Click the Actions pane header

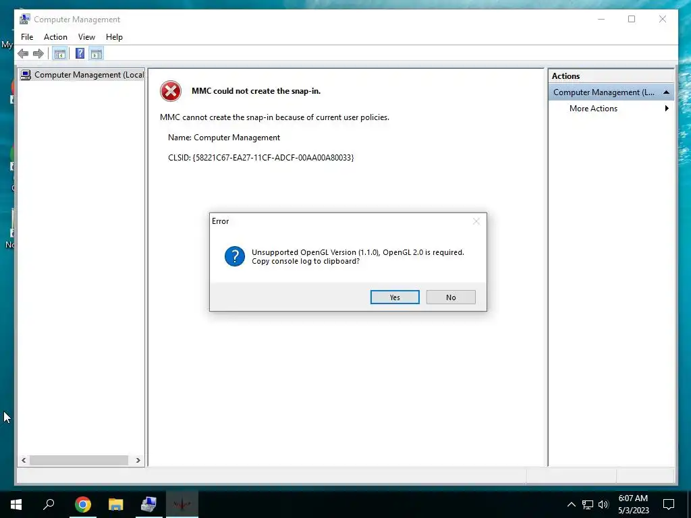pos(611,76)
